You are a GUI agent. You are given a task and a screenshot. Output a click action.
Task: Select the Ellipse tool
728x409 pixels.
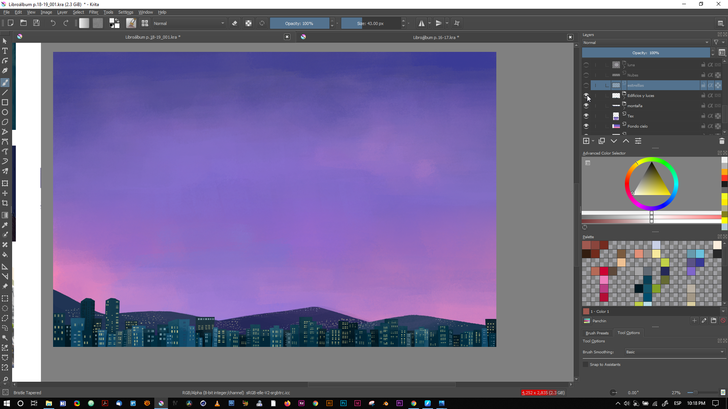pos(5,112)
